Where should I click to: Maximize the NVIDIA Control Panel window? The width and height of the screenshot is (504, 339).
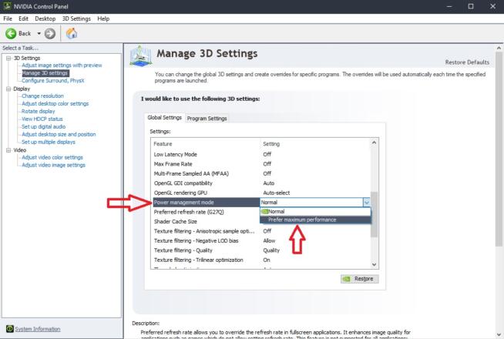(471, 6)
